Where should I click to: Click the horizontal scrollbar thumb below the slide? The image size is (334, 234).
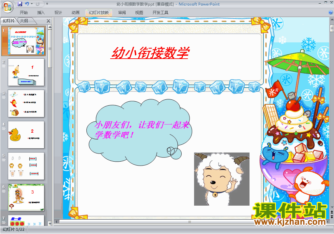[x=190, y=222]
